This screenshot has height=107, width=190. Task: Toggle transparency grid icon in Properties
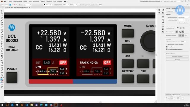[x=183, y=28]
